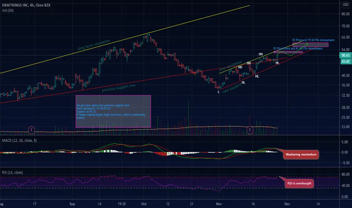
Task: Click the 23.00 price axis value
Action: [x=346, y=127]
